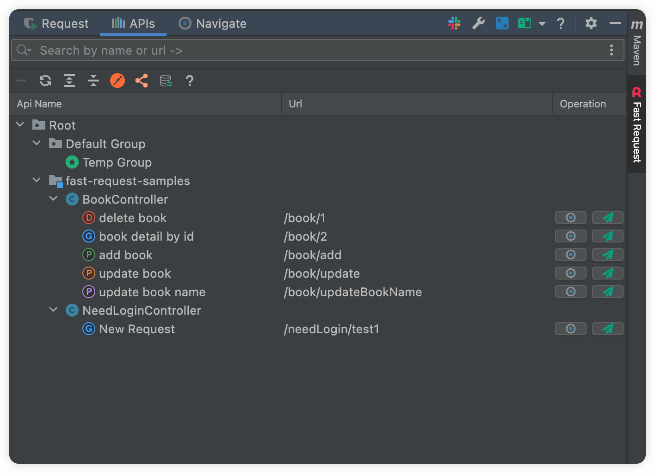Open the search bar three-dot menu
This screenshot has width=655, height=473.
point(612,50)
